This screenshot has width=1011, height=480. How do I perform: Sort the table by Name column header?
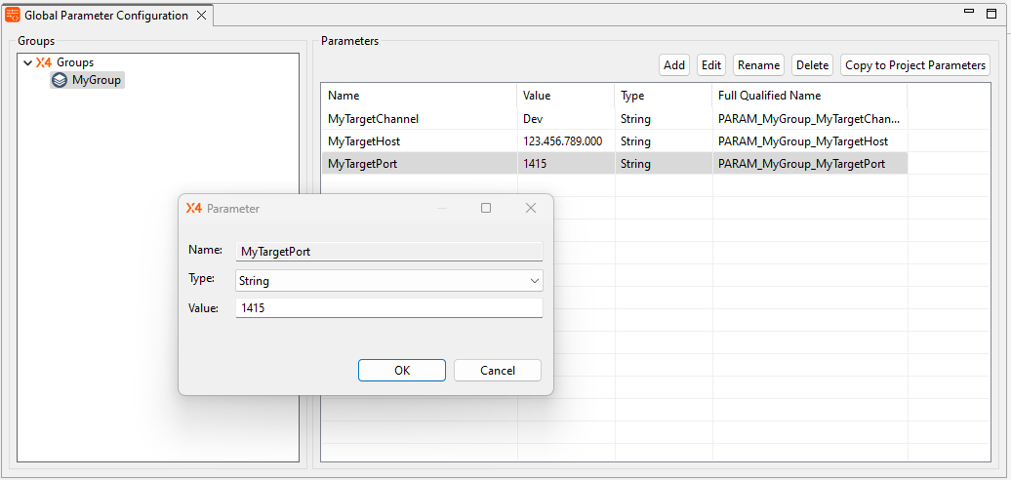(418, 96)
